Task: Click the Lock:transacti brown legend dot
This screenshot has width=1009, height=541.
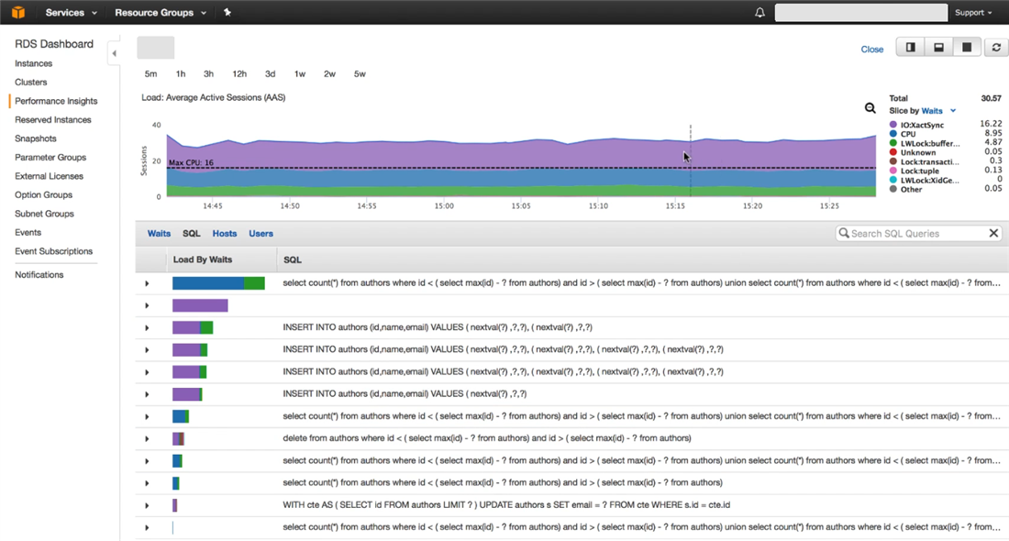Action: [893, 161]
